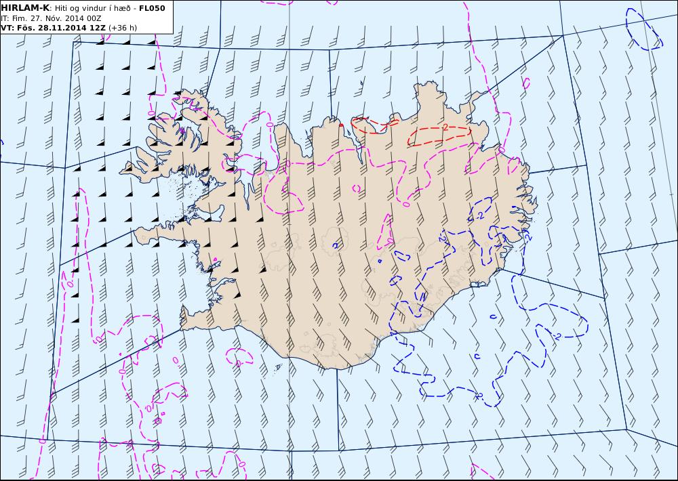Click the HIRLAM-K model title text
The image size is (678, 481).
tap(25, 8)
